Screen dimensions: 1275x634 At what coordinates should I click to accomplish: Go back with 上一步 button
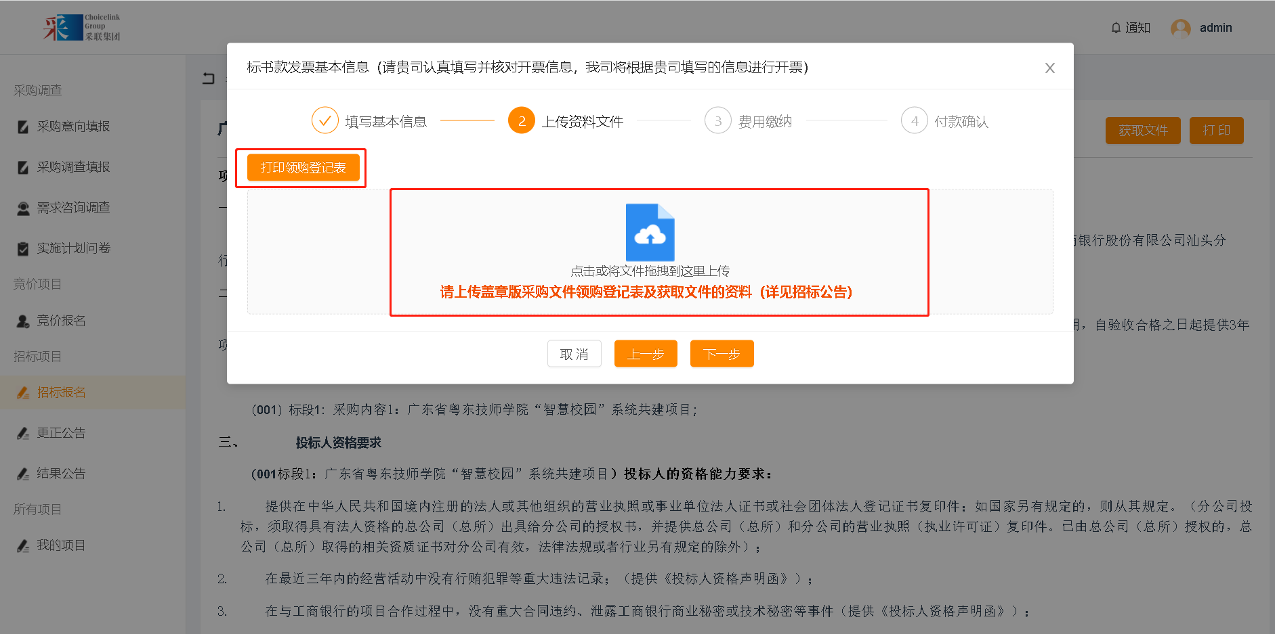(645, 354)
